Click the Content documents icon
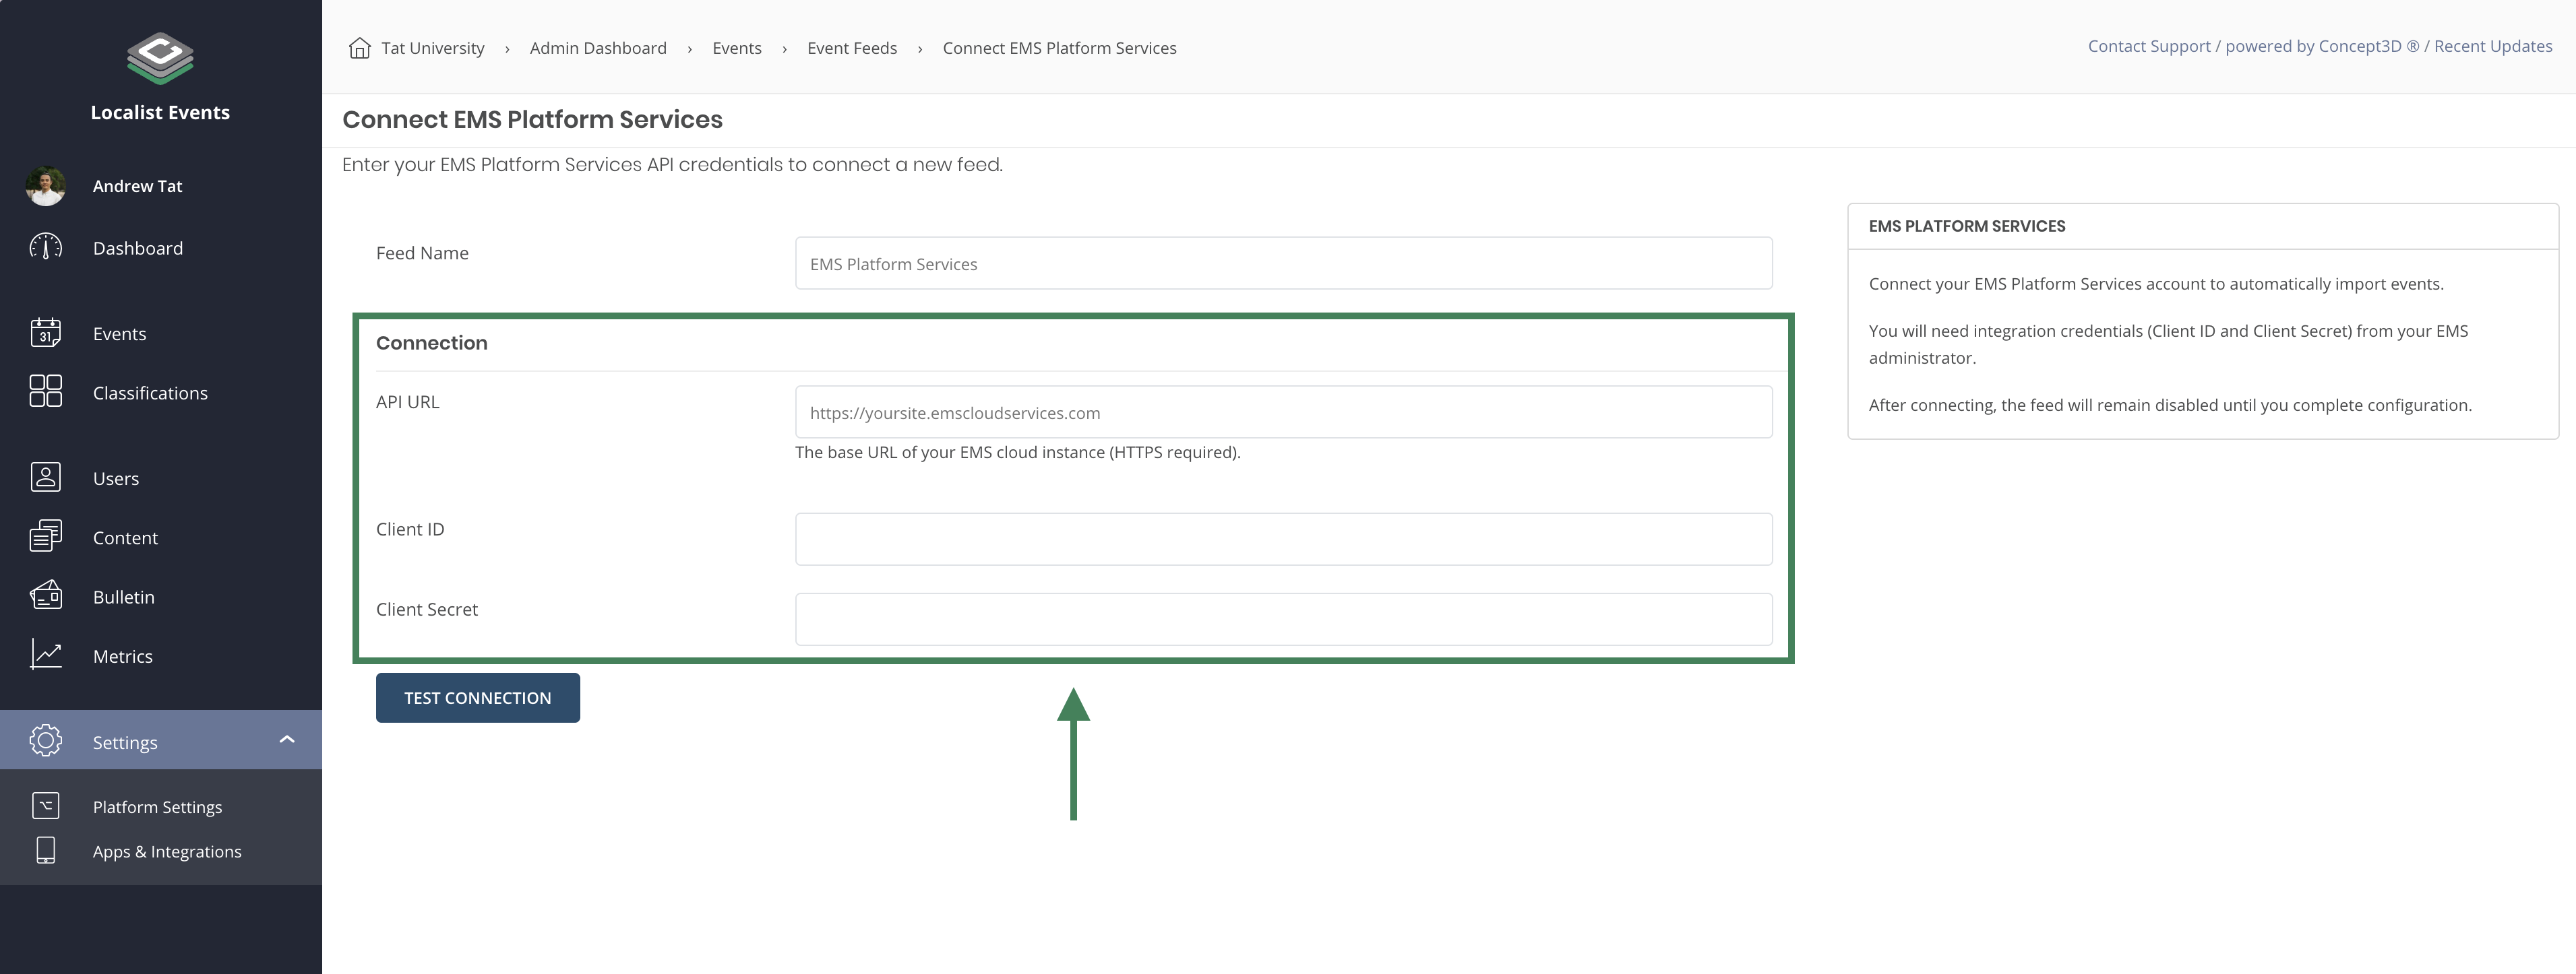The image size is (2576, 974). click(46, 536)
